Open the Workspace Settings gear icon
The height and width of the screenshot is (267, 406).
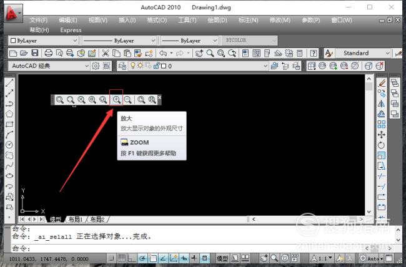pyautogui.click(x=96, y=66)
